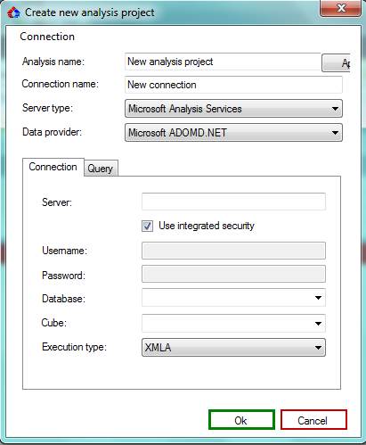The image size is (366, 445).
Task: Switch to the Query tab
Action: coord(101,169)
